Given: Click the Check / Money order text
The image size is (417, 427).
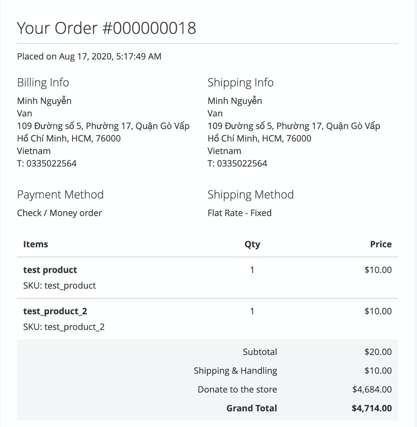Looking at the screenshot, I should pyautogui.click(x=59, y=213).
